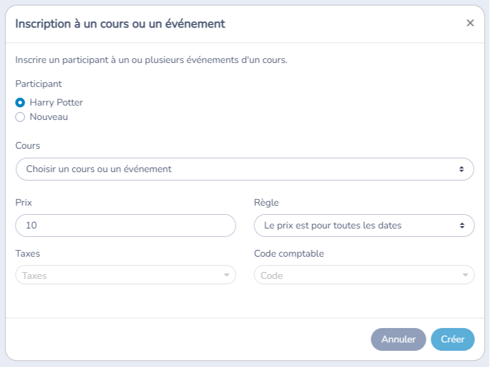Choose the Nouveau participant radio button

pyautogui.click(x=20, y=117)
